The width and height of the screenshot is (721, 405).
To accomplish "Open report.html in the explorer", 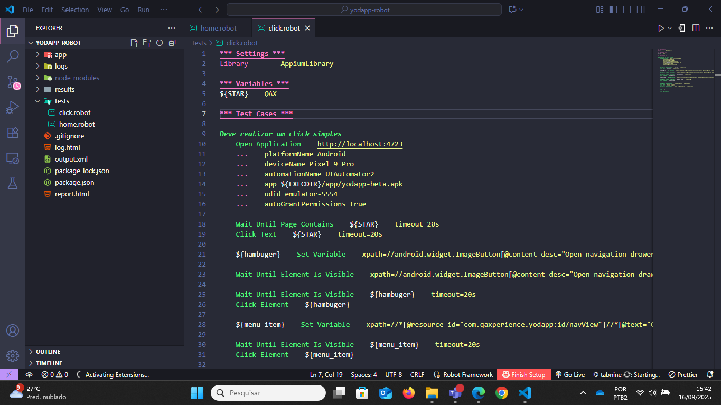I will pos(72,194).
